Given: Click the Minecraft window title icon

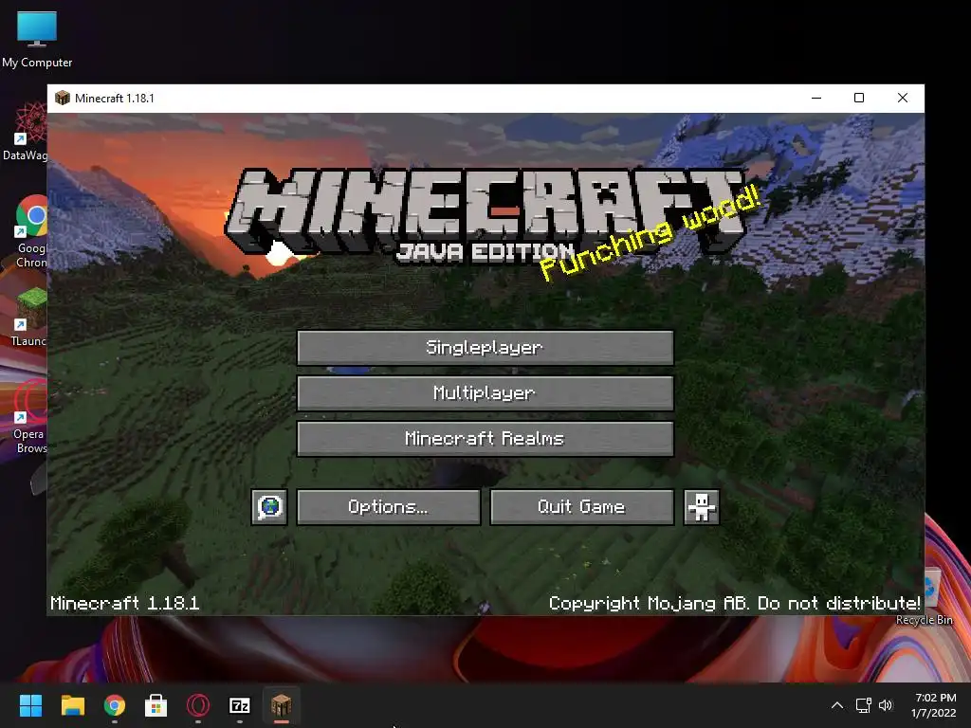Looking at the screenshot, I should point(63,98).
